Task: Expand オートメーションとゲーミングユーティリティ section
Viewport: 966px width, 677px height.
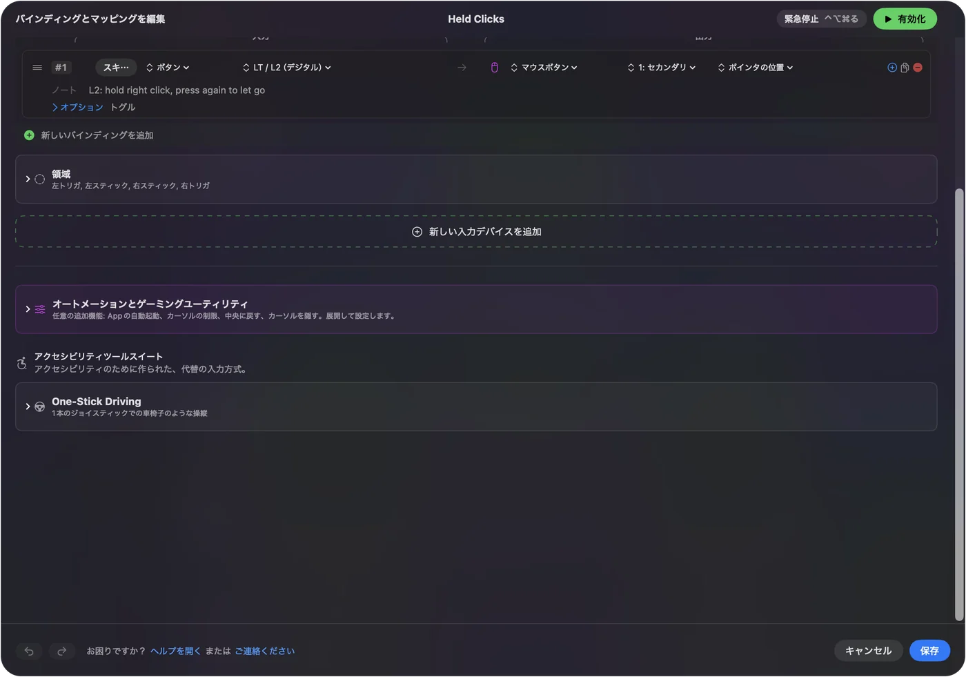Action: [28, 309]
